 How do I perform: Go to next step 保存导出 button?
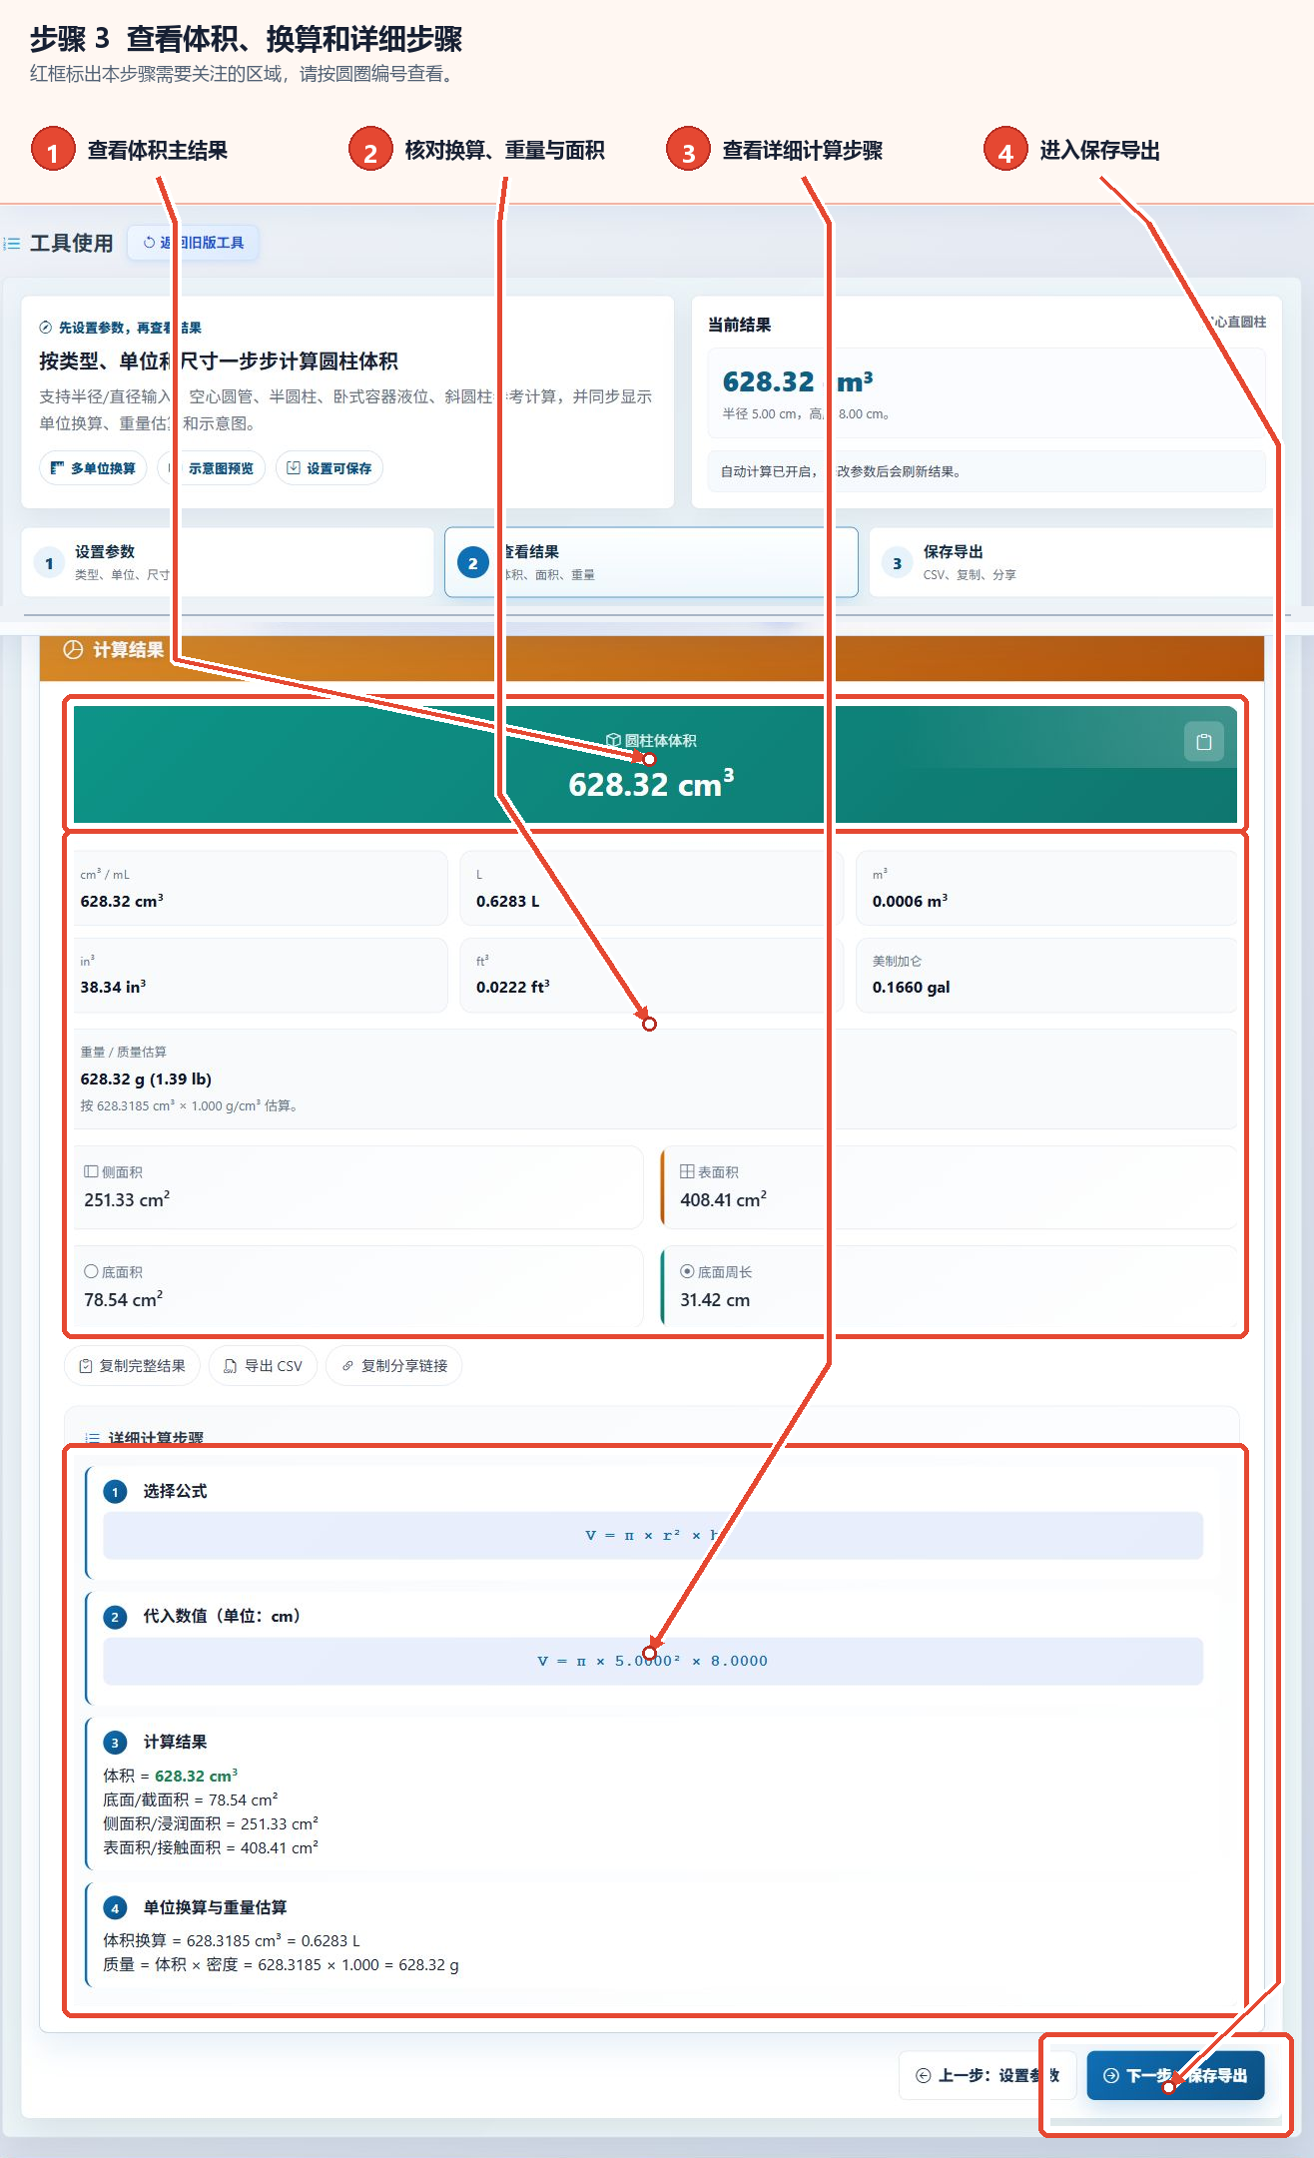coord(1175,2075)
